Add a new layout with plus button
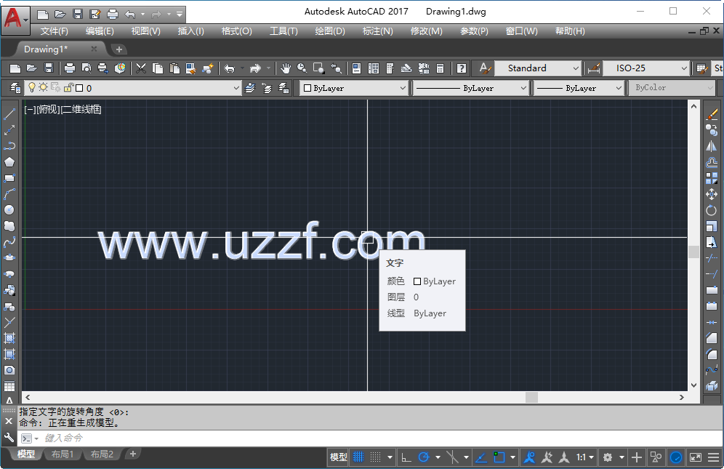Image resolution: width=724 pixels, height=469 pixels. click(132, 454)
